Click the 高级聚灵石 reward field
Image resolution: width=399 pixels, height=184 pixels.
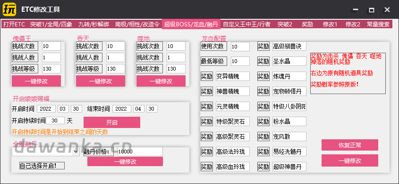[233, 136]
